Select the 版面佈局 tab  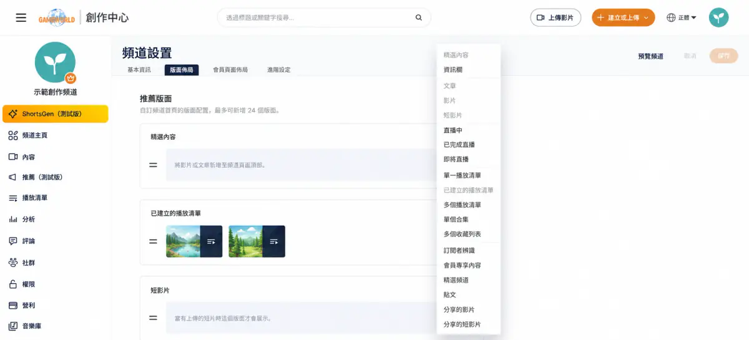click(182, 70)
